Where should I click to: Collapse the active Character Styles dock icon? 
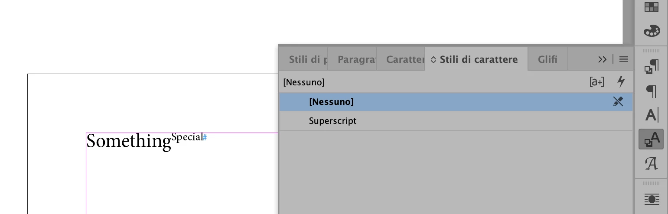pos(651,139)
